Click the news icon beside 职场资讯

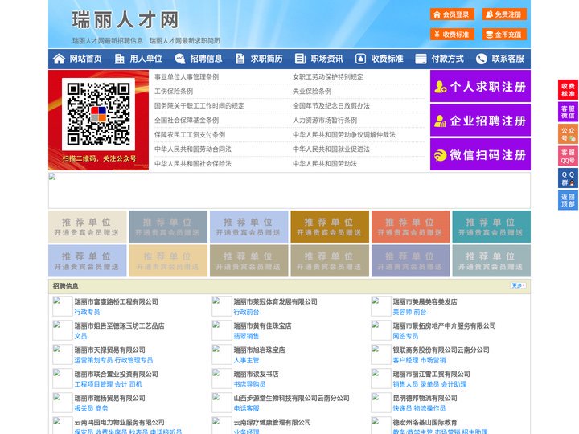click(x=300, y=59)
